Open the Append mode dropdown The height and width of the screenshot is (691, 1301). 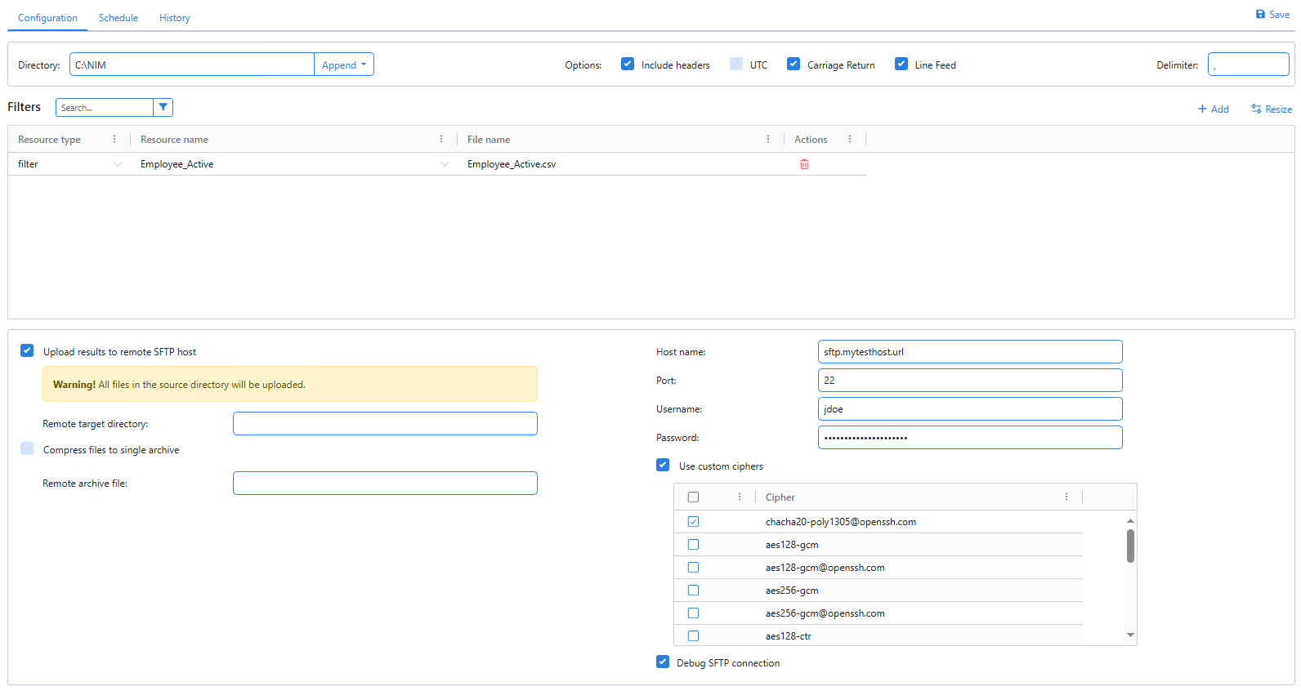[x=344, y=65]
